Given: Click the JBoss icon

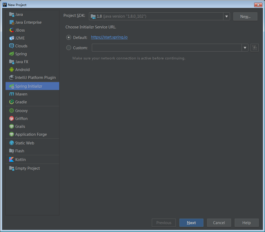Looking at the screenshot, I should 12,30.
